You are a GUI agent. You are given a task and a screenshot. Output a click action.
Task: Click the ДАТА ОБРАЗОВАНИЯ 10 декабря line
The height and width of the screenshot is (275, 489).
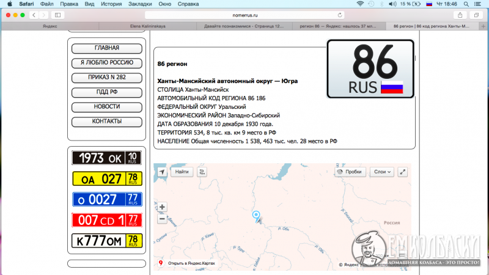tap(215, 124)
